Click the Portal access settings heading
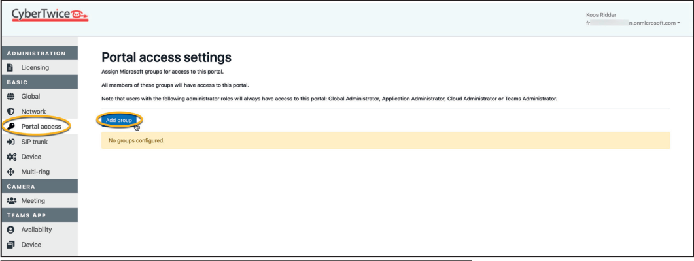This screenshot has width=694, height=261. point(166,57)
